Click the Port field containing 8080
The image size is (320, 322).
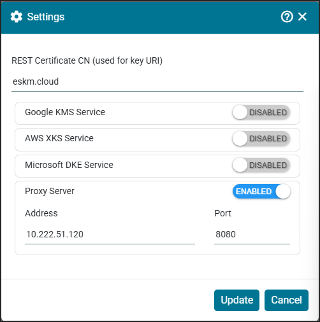(252, 235)
